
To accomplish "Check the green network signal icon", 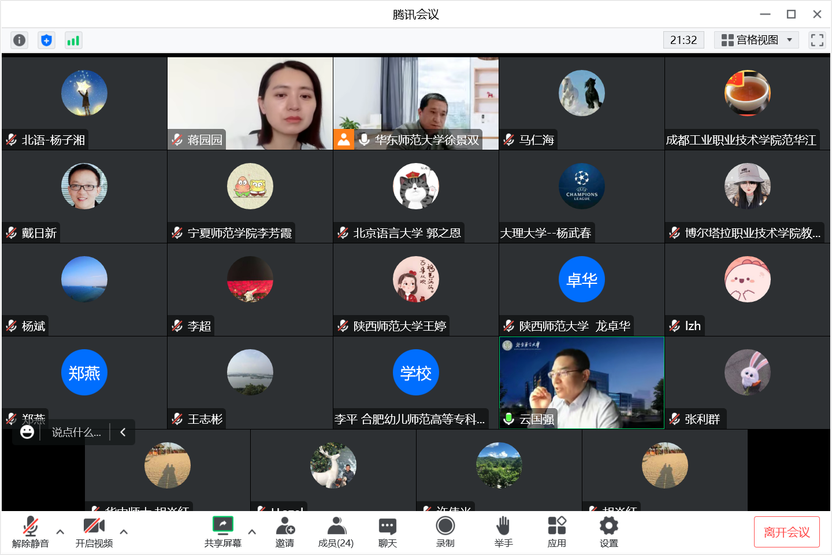I will tap(73, 40).
